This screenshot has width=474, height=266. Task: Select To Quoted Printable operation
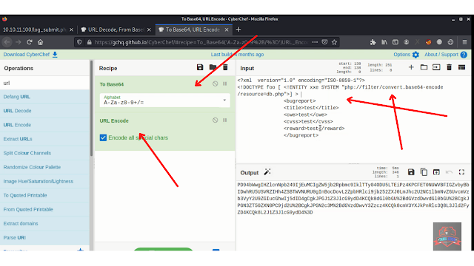[x=44, y=195]
